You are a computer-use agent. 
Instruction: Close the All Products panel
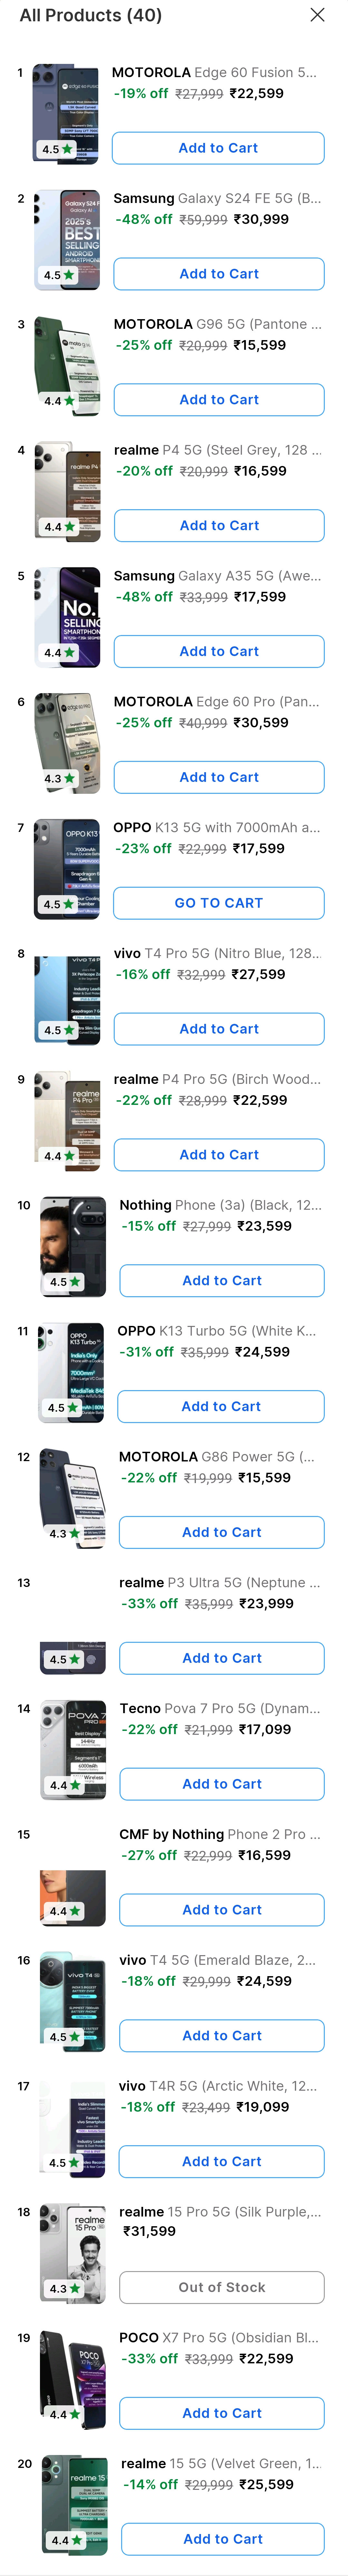click(x=317, y=15)
